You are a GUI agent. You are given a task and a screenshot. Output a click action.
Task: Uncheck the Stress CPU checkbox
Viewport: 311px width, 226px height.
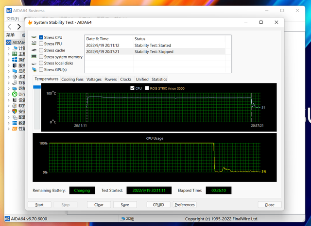pyautogui.click(x=41, y=37)
